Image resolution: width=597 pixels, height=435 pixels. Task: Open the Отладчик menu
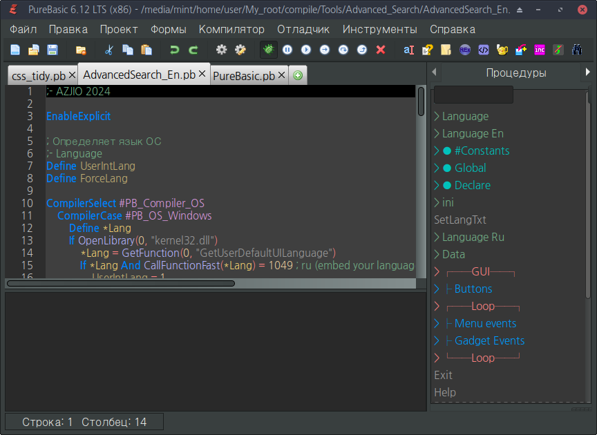(x=303, y=29)
